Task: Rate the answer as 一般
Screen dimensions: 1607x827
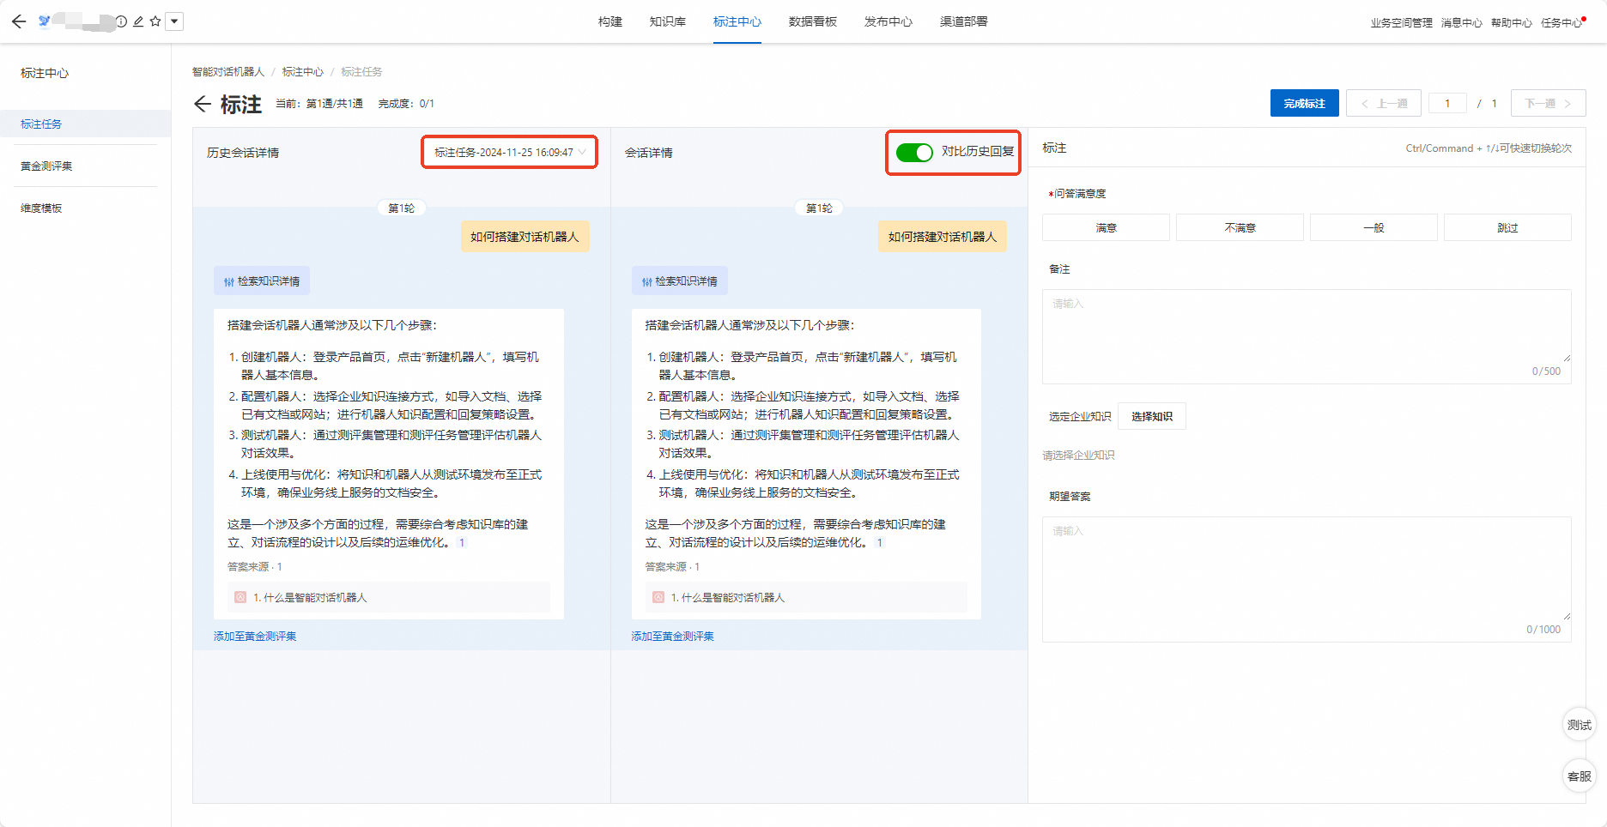Action: 1374,227
